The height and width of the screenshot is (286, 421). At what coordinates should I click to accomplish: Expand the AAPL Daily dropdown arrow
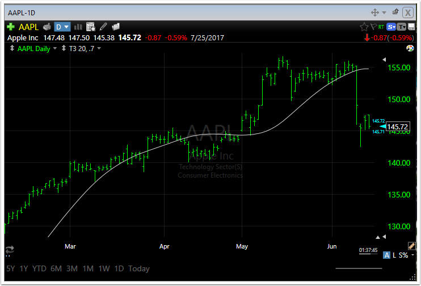55,48
